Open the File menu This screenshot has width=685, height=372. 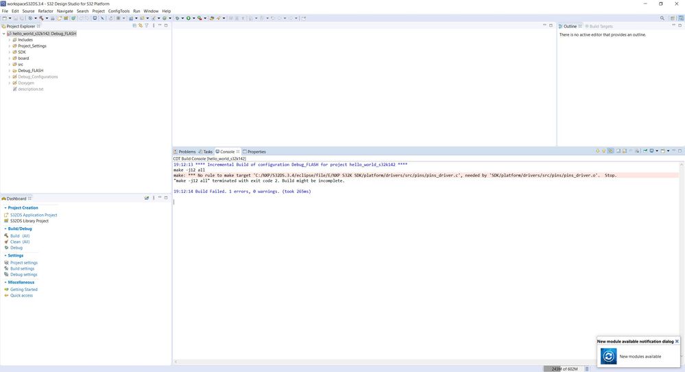click(x=5, y=11)
